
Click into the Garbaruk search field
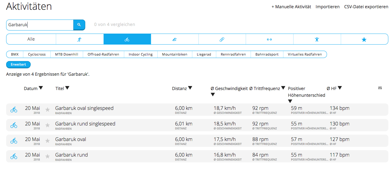[x=40, y=25]
